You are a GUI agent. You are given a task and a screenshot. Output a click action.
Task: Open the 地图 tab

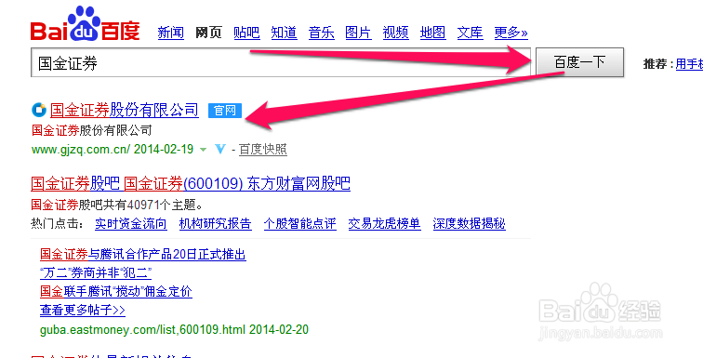[432, 33]
